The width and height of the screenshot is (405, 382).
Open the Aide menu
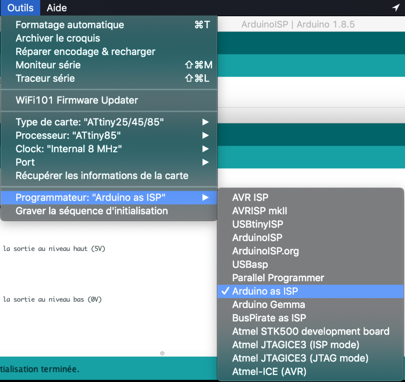[57, 8]
